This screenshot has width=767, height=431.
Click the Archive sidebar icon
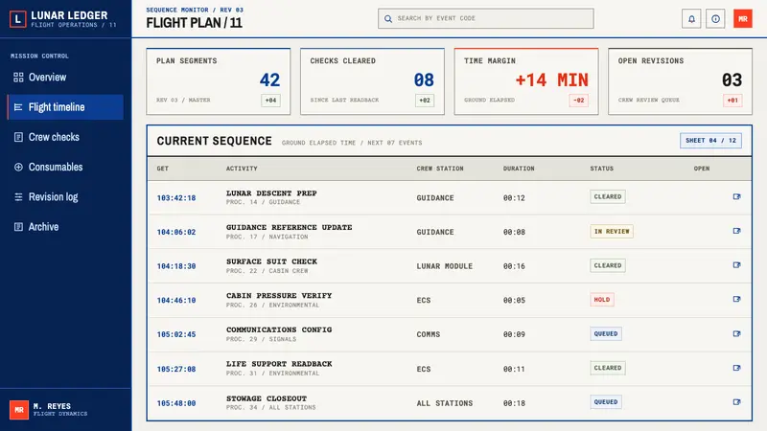pos(18,227)
